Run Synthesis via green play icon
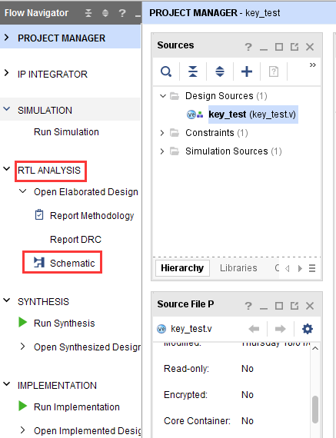Viewport: 336px width, 438px height. point(22,322)
